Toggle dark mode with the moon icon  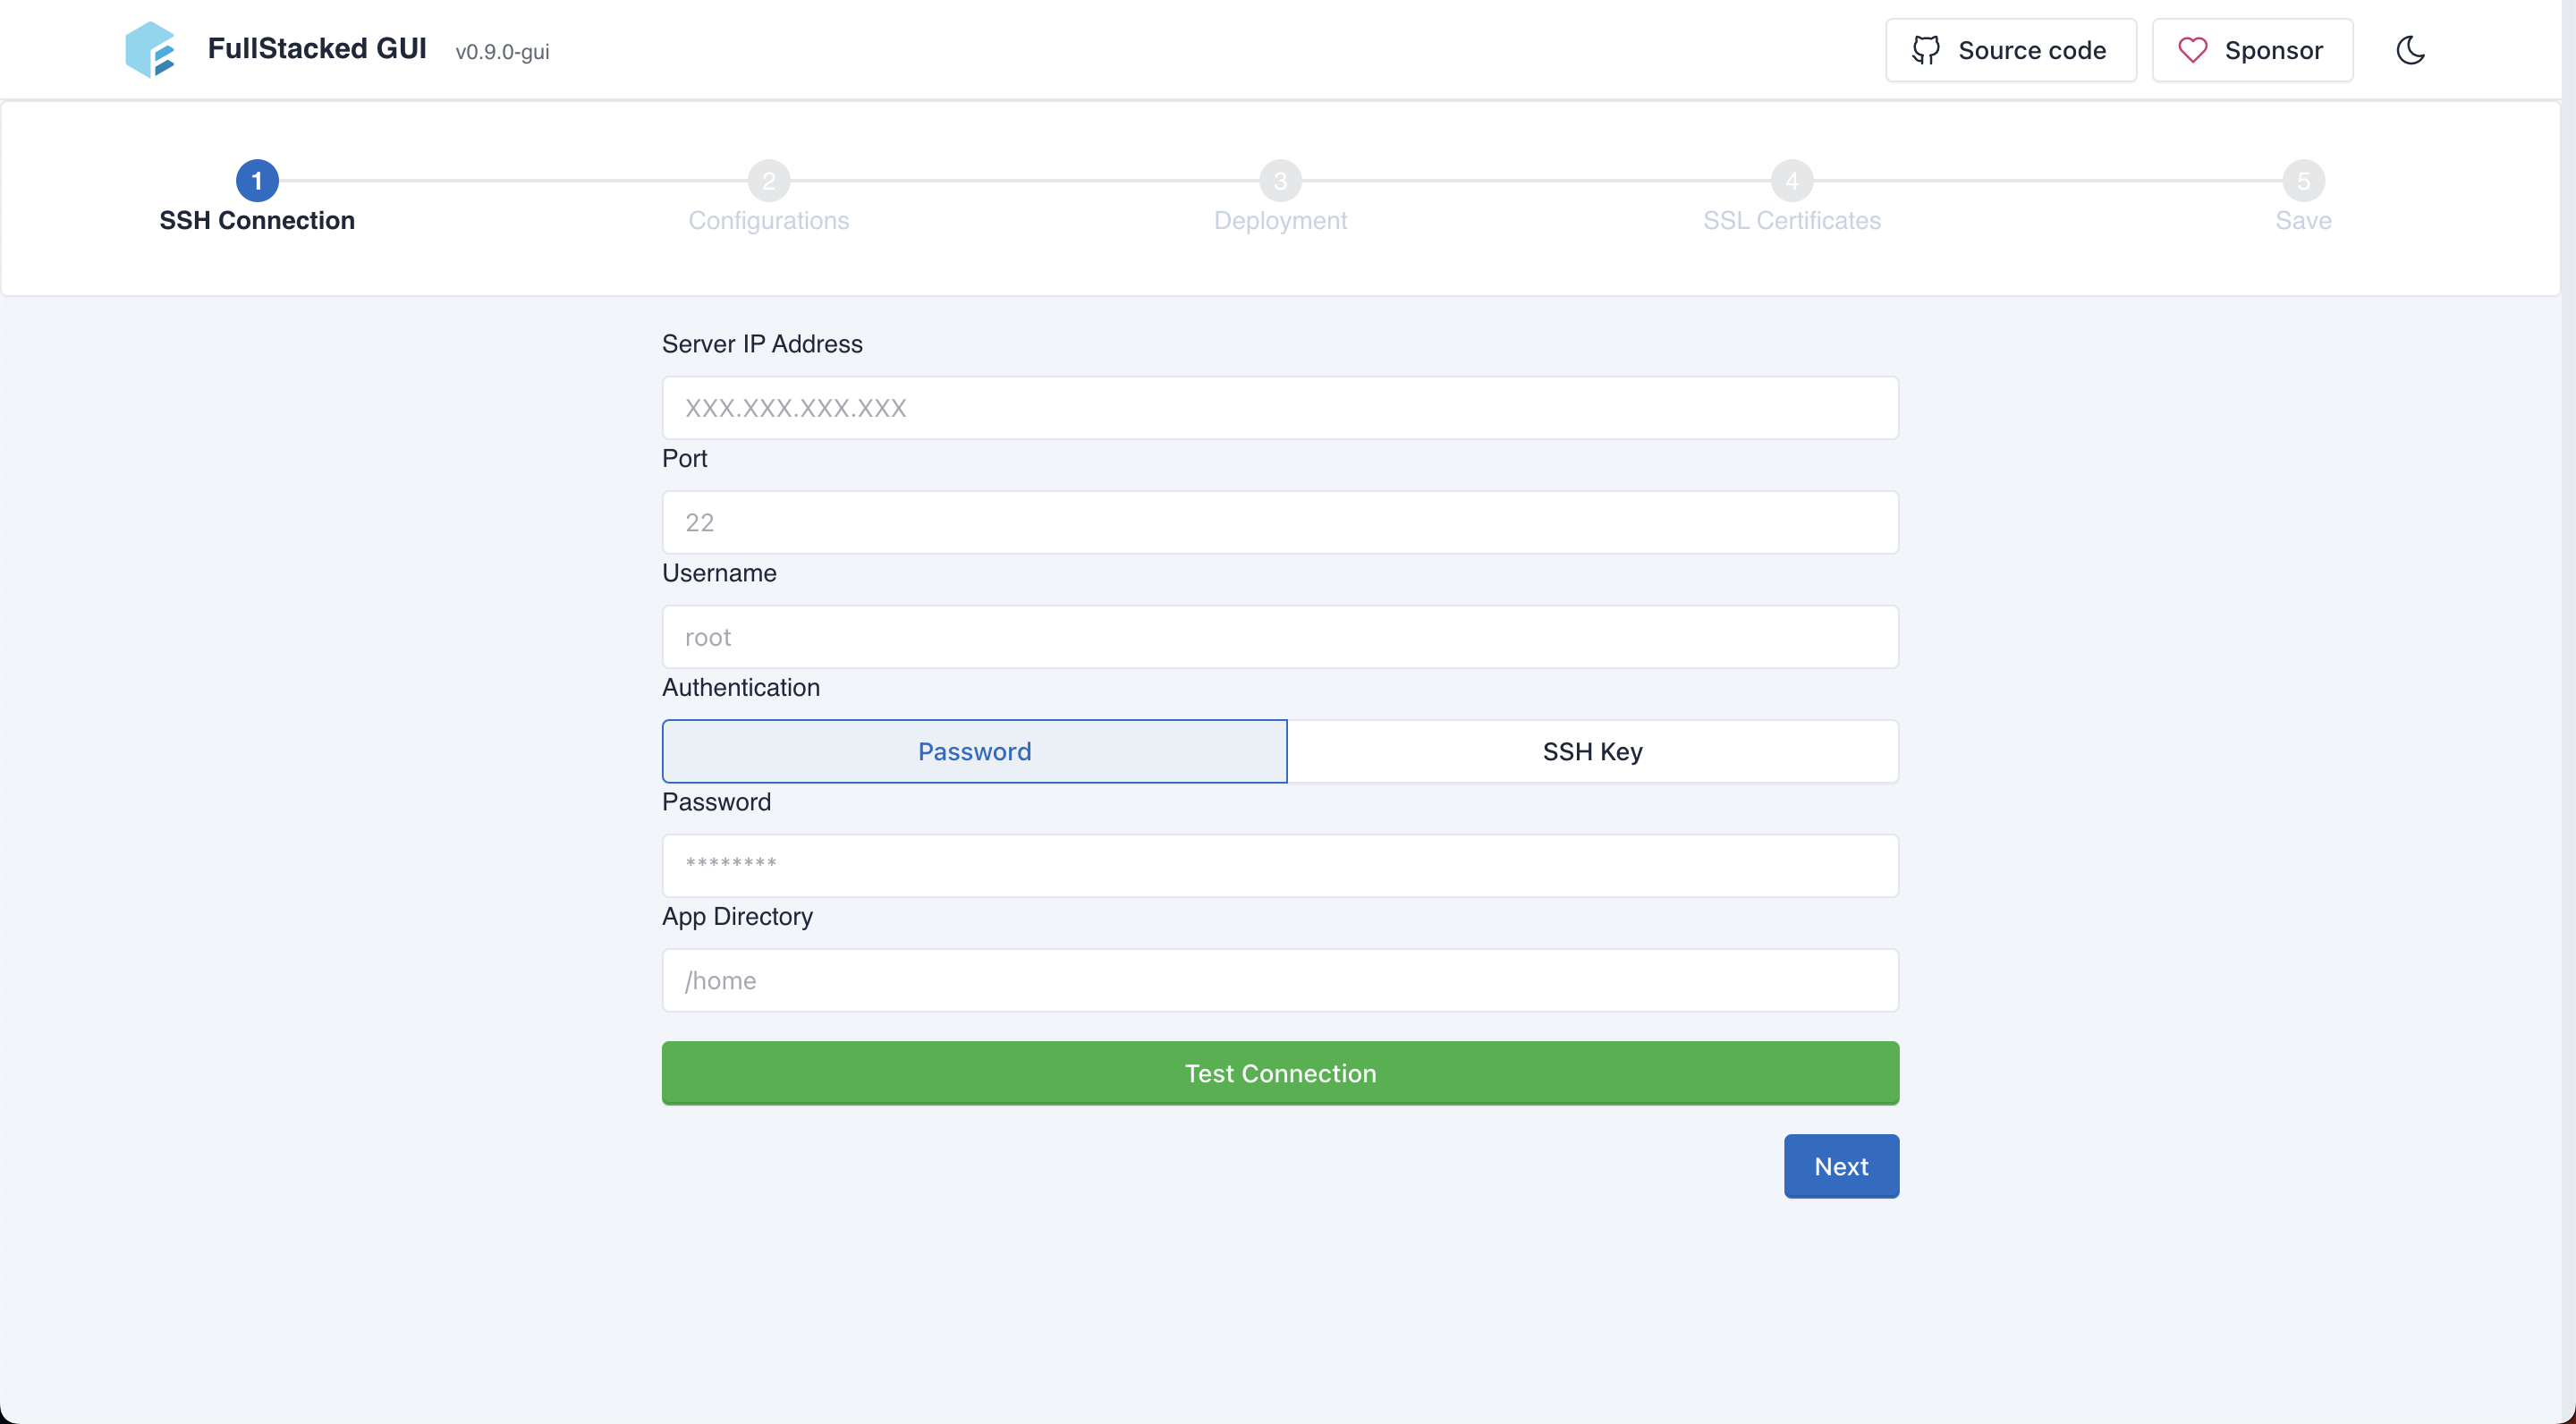click(x=2412, y=49)
